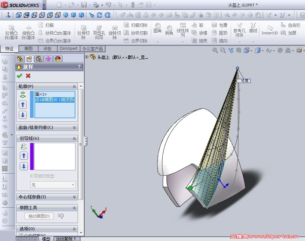The height and width of the screenshot is (241, 305).
Task: Click the Rebuild icon in the toolbar
Action: pos(133,5)
